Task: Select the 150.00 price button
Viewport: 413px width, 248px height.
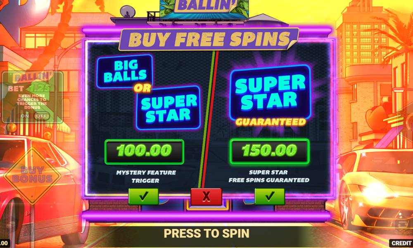Action: (x=269, y=151)
